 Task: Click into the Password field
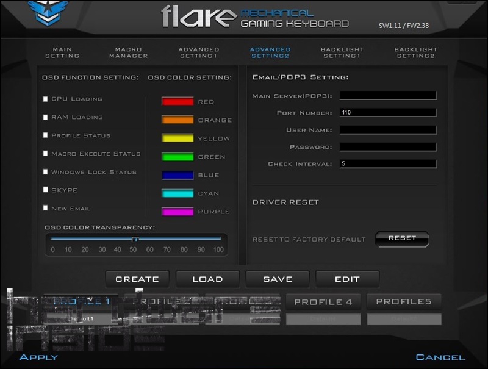pos(388,147)
